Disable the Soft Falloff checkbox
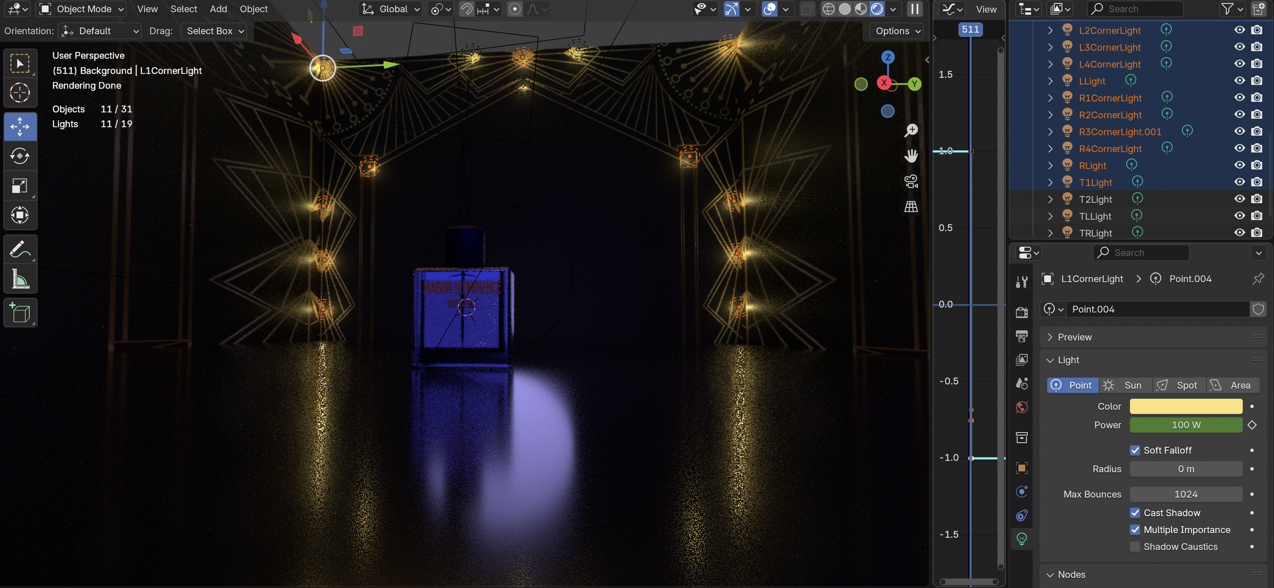 click(1135, 450)
